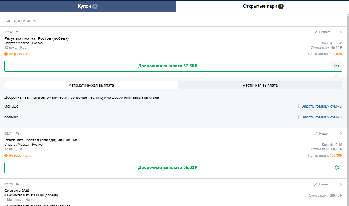Click the Редакт. edit button for bet #9
The image size is (349, 206).
click(322, 32)
